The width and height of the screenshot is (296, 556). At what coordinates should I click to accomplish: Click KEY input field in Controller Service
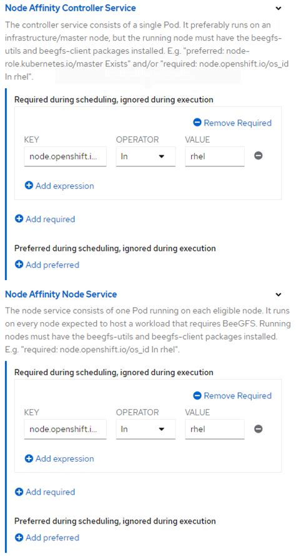[x=66, y=156]
